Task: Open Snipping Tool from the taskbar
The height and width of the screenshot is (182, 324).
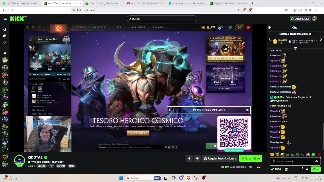Action: pos(196,178)
